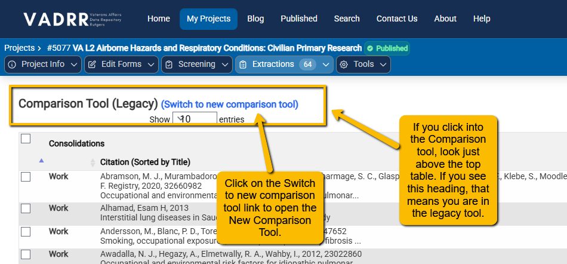Click the Tools gear icon
The width and height of the screenshot is (567, 264).
tap(344, 65)
